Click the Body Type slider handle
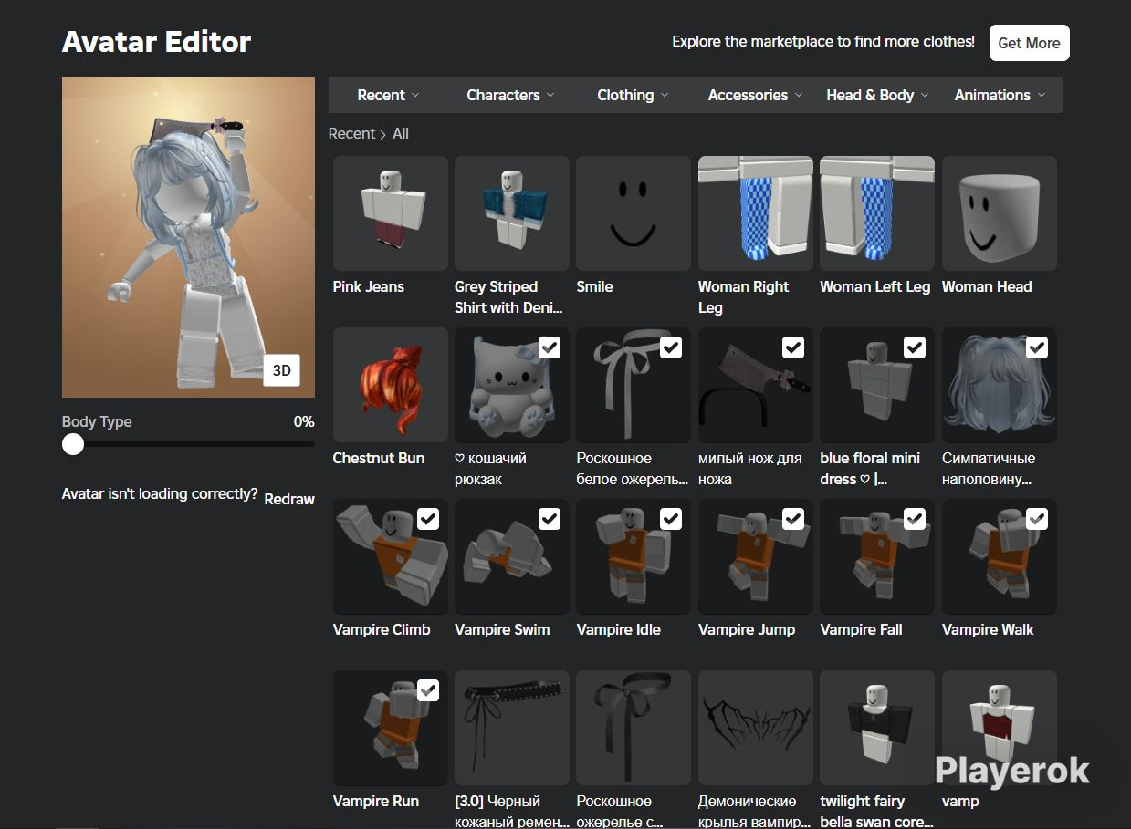This screenshot has width=1131, height=829. pos(73,444)
